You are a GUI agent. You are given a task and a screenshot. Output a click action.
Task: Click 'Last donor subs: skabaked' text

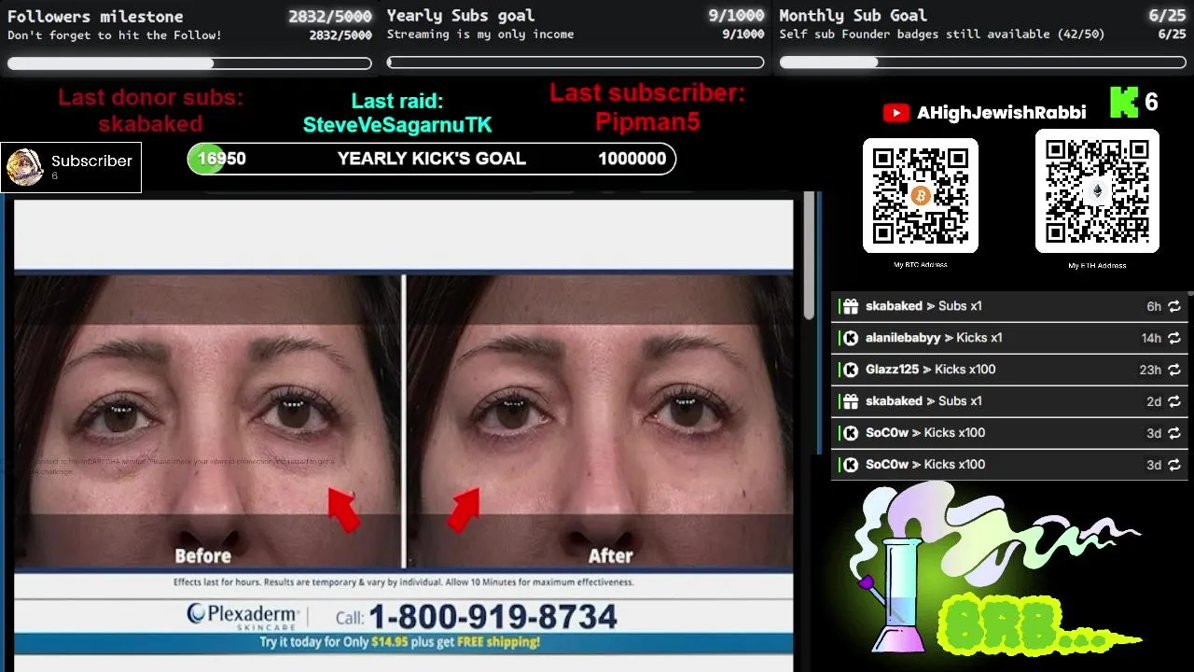coord(150,110)
